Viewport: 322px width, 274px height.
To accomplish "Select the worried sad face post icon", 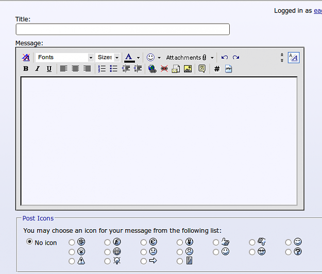I will click(144, 252).
